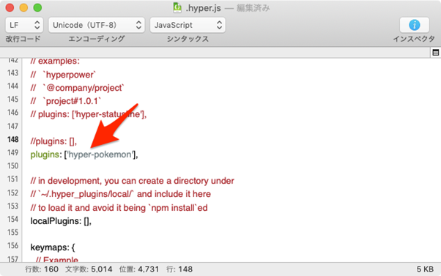The image size is (441, 276).
Task: Click the `hyperpower` comment line
Action: (x=63, y=75)
